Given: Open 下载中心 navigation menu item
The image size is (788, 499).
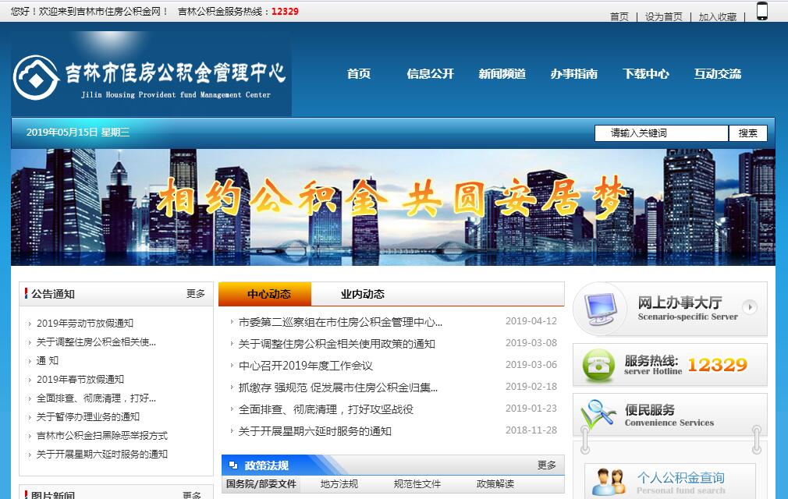Looking at the screenshot, I should 645,74.
